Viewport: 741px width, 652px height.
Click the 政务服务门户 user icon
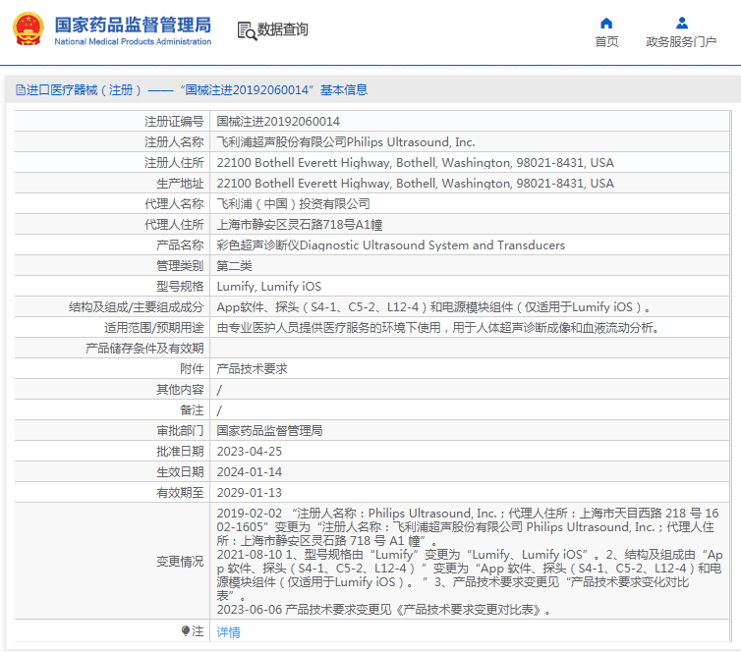click(x=681, y=23)
